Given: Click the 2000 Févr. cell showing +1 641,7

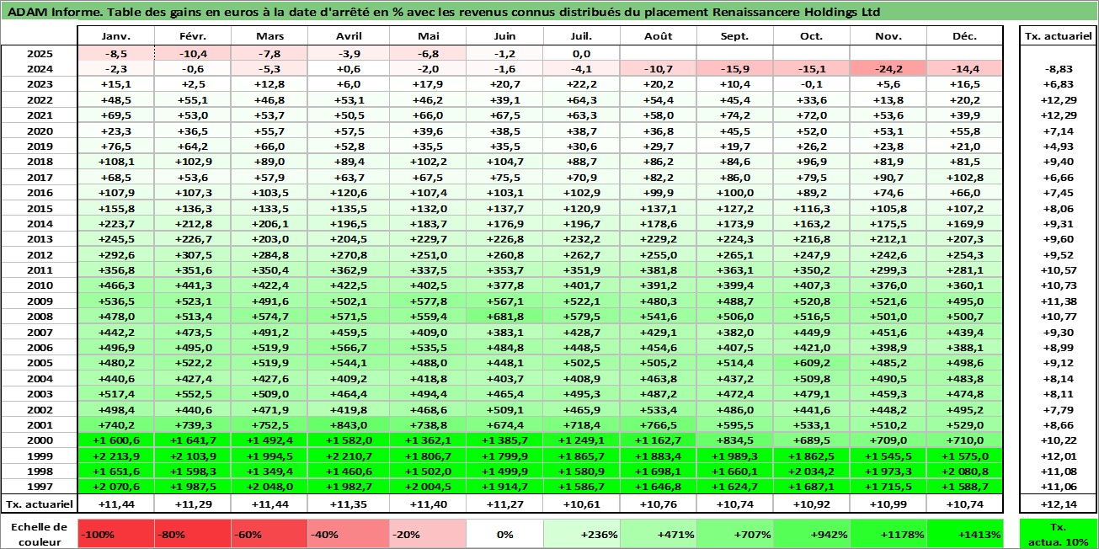Looking at the screenshot, I should pyautogui.click(x=193, y=440).
